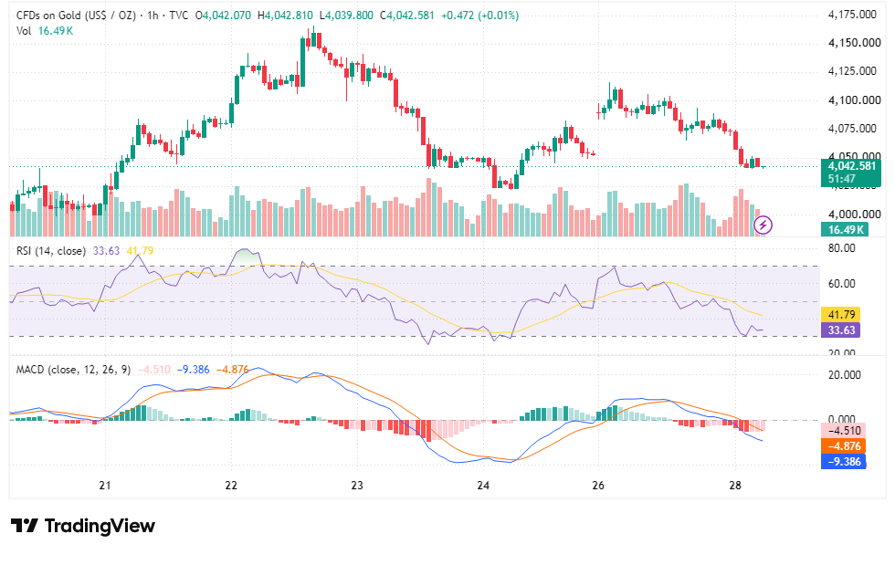The width and height of the screenshot is (895, 576).
Task: Click the date label 22 on the time axis
Action: [x=230, y=486]
